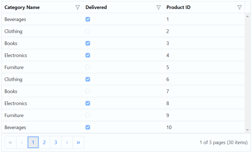The width and height of the screenshot is (252, 152).
Task: Go to the next page with the arrow icon
Action: click(67, 142)
